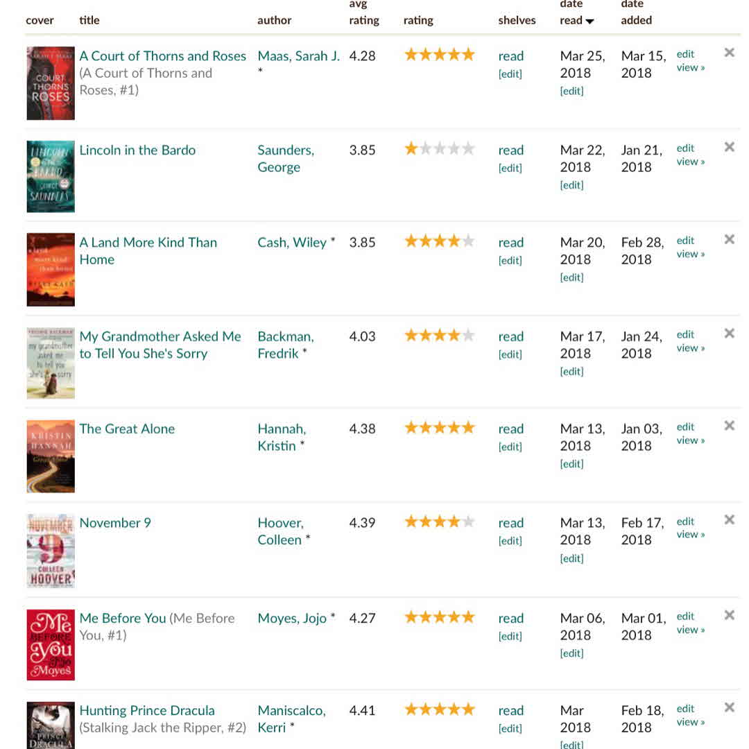Sort books by title column header
The height and width of the screenshot is (749, 749).
[x=89, y=20]
